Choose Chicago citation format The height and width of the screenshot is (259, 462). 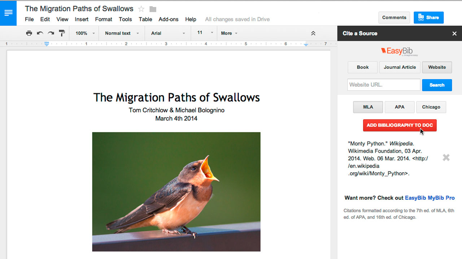(431, 107)
